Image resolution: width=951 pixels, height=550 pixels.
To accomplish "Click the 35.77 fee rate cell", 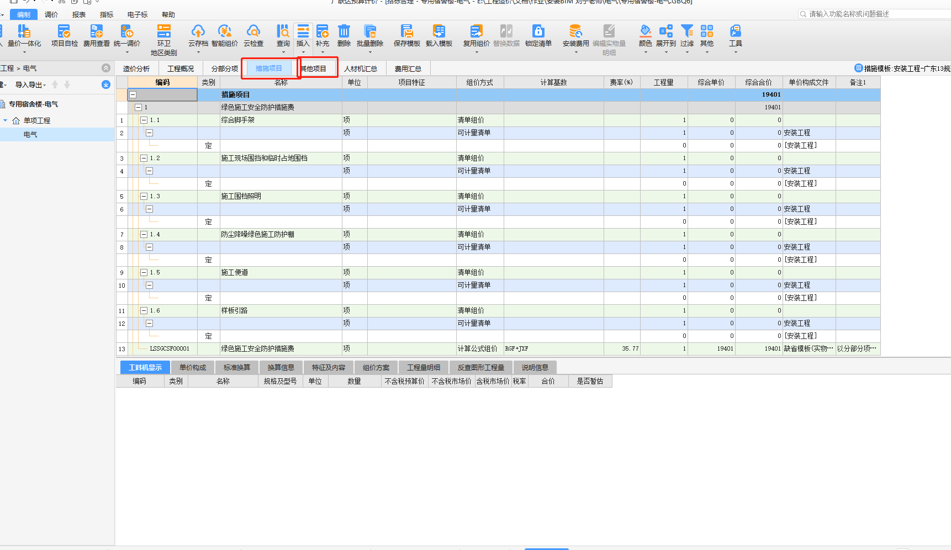I will pos(622,348).
